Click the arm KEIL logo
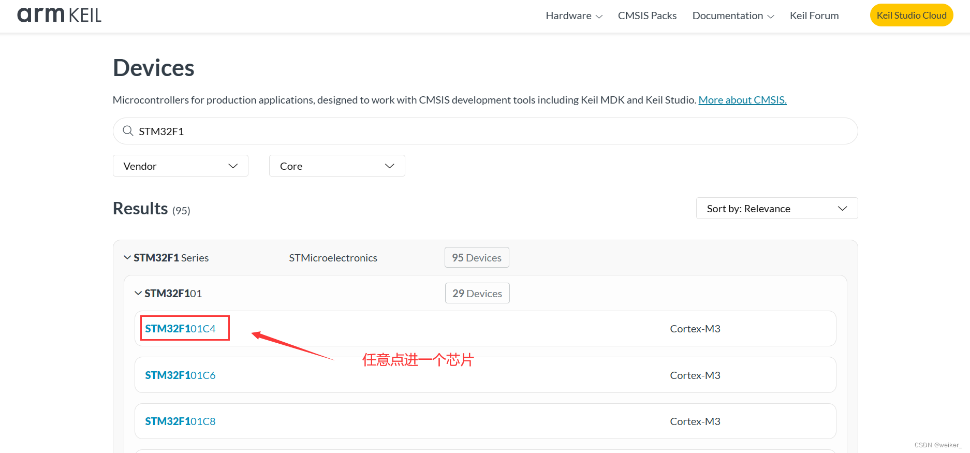The image size is (970, 453). [59, 15]
